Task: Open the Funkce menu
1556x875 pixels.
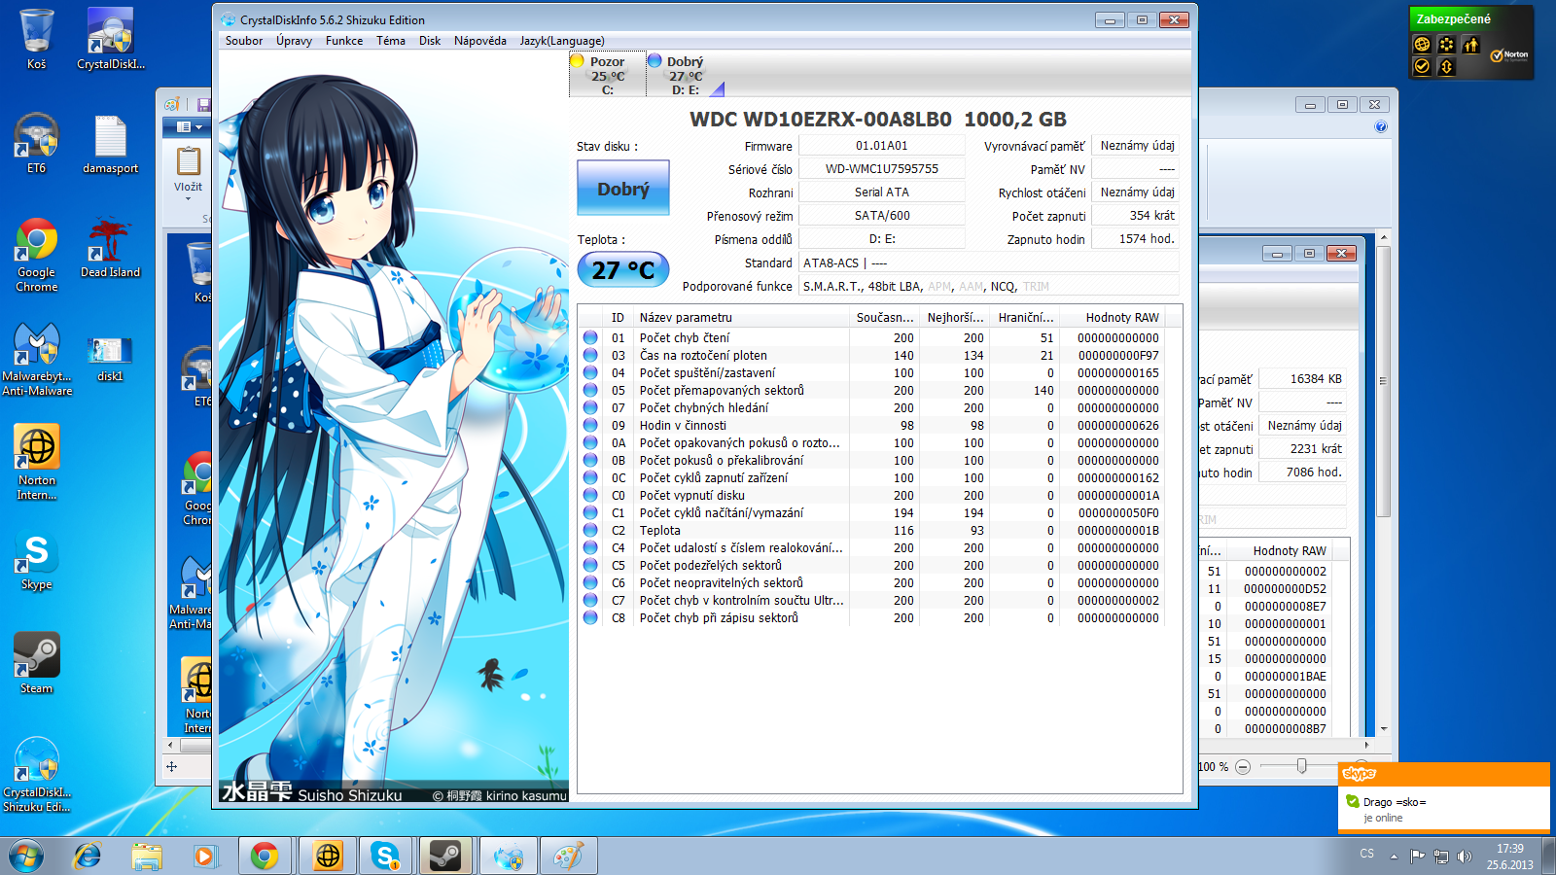Action: 344,41
